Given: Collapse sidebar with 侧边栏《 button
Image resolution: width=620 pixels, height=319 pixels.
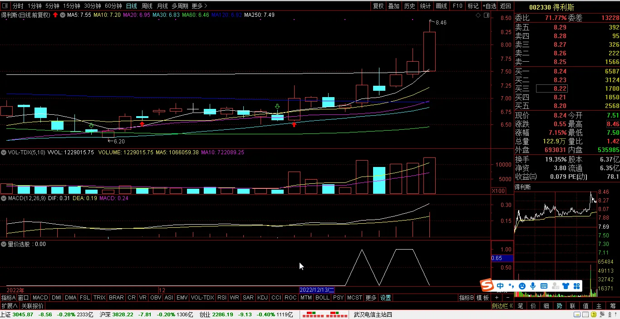Looking at the screenshot, I should coord(503,306).
